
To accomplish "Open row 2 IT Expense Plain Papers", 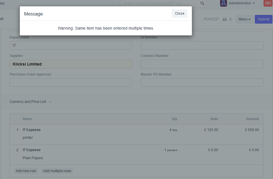I will pos(136,155).
